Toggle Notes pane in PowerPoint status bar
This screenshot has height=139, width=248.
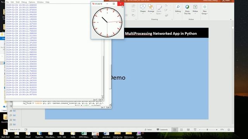pyautogui.click(x=148, y=130)
